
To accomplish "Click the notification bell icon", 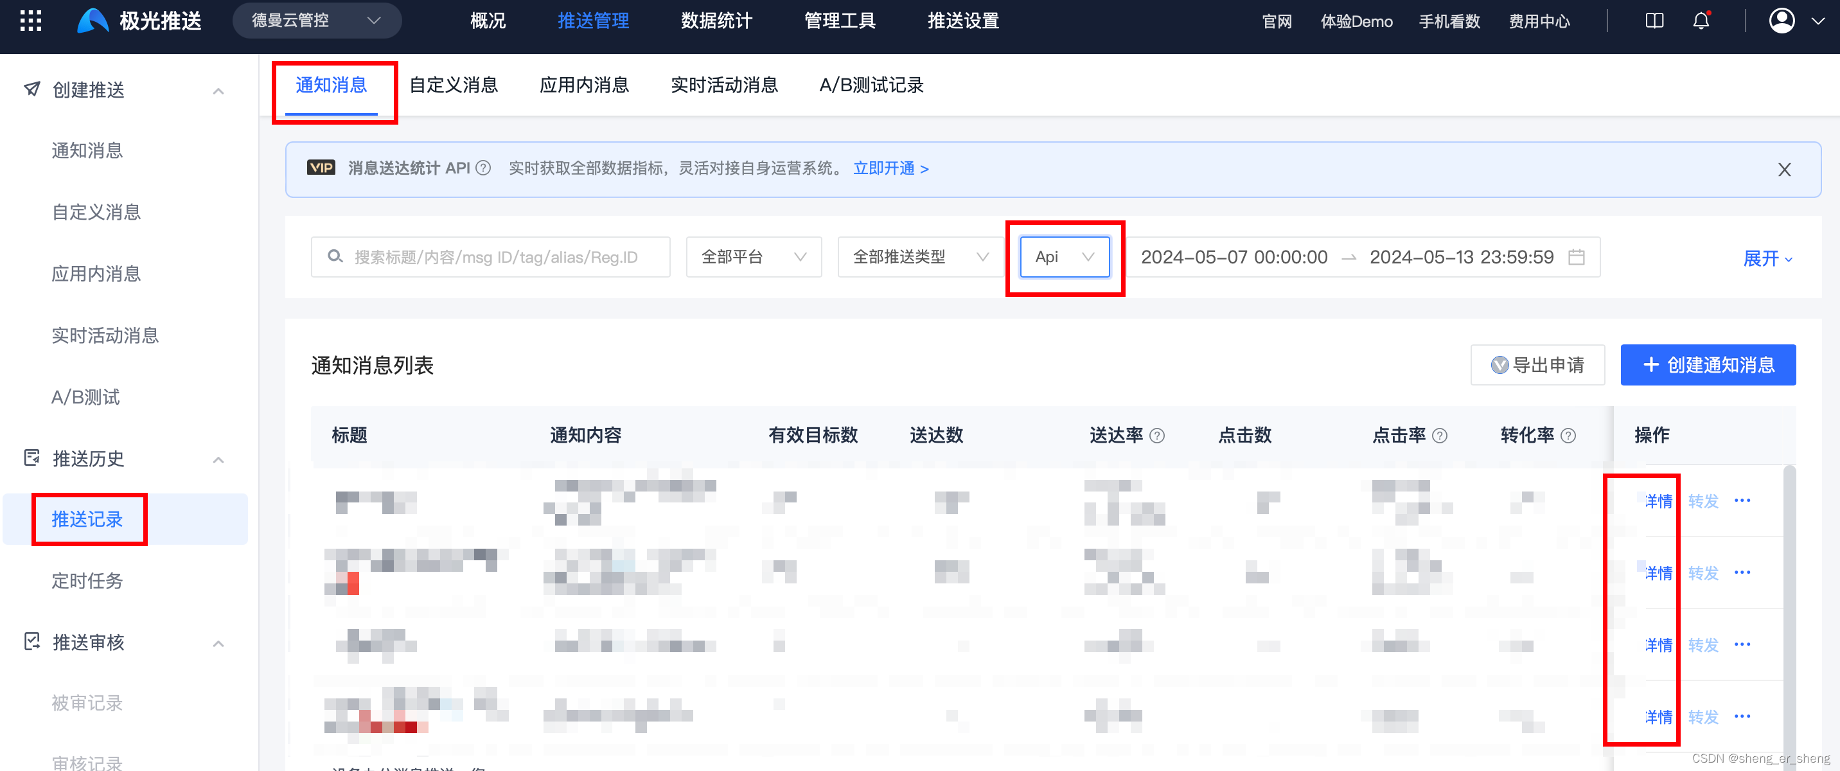I will [x=1701, y=21].
